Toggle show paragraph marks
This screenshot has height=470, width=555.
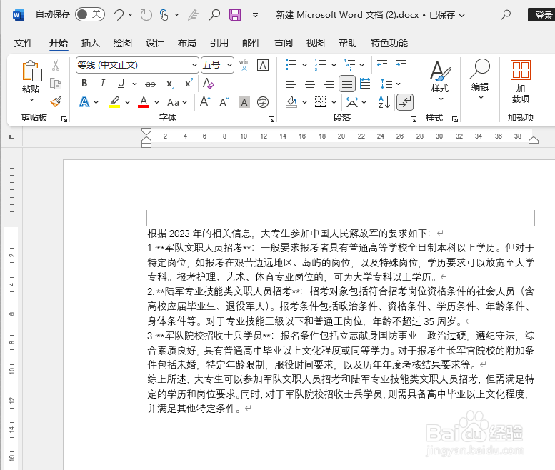point(405,102)
